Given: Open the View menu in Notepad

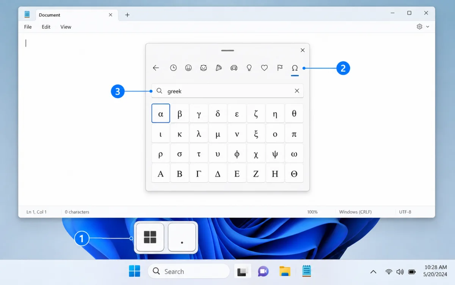Looking at the screenshot, I should click(66, 27).
